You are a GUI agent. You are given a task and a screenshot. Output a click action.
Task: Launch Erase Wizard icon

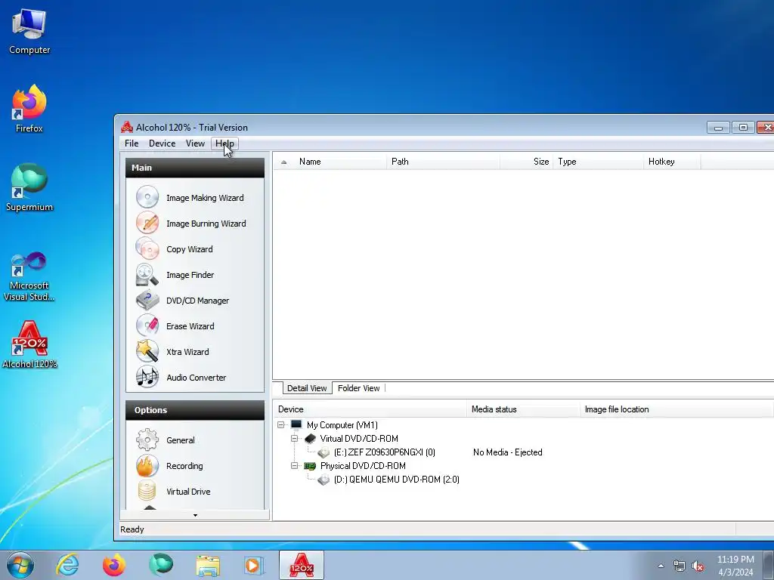[x=147, y=326]
